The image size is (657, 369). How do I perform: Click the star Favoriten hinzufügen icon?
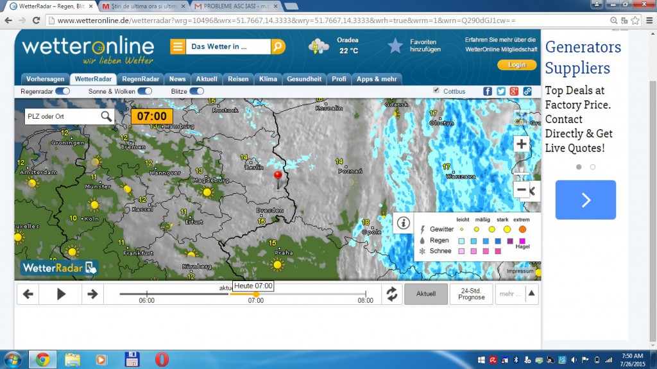click(395, 46)
